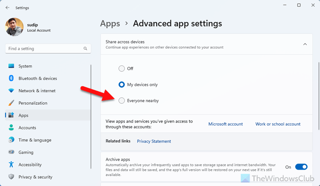Open the Microsoft account link
Image resolution: width=320 pixels, height=186 pixels.
(x=225, y=124)
